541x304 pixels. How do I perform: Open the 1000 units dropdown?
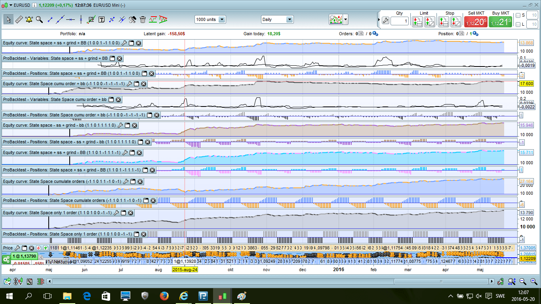click(x=222, y=19)
